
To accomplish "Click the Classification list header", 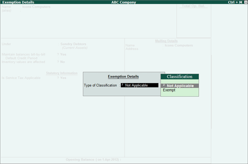I will (179, 77).
